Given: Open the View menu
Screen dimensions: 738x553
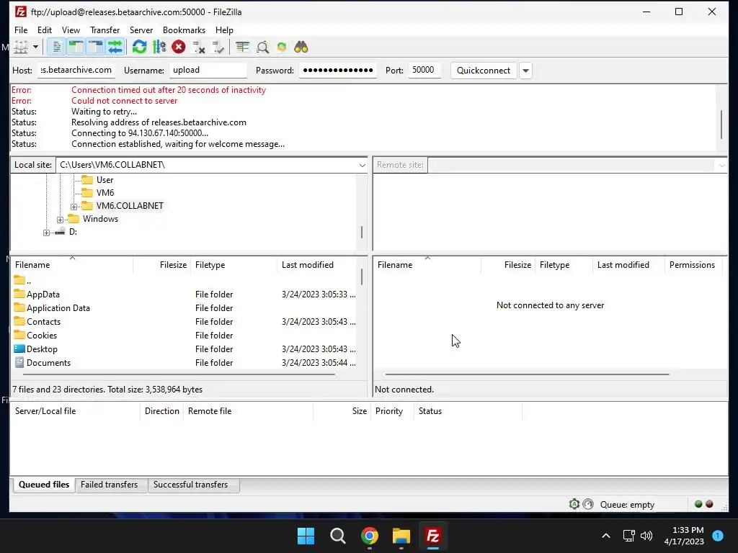Looking at the screenshot, I should click(71, 30).
